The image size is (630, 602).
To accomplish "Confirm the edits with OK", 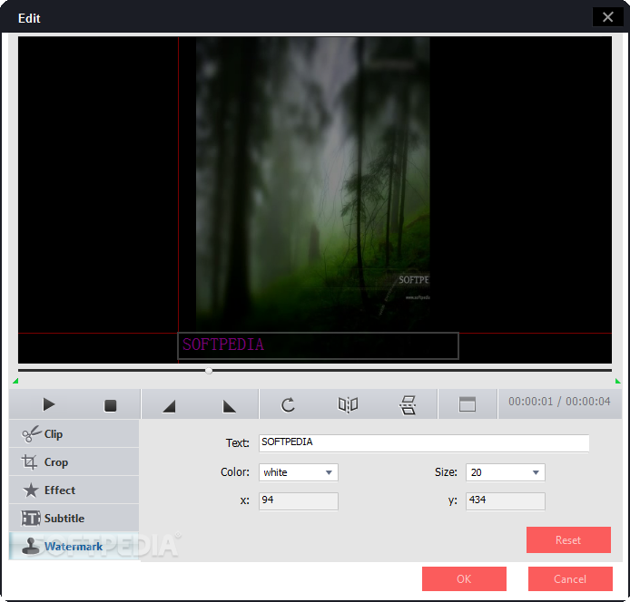I will coord(464,578).
